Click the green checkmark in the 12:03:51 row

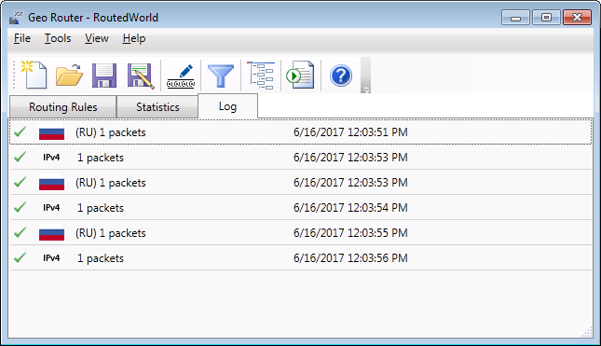20,131
